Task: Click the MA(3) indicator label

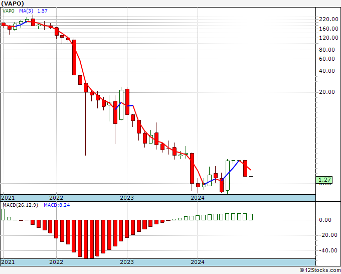Action: click(x=26, y=11)
